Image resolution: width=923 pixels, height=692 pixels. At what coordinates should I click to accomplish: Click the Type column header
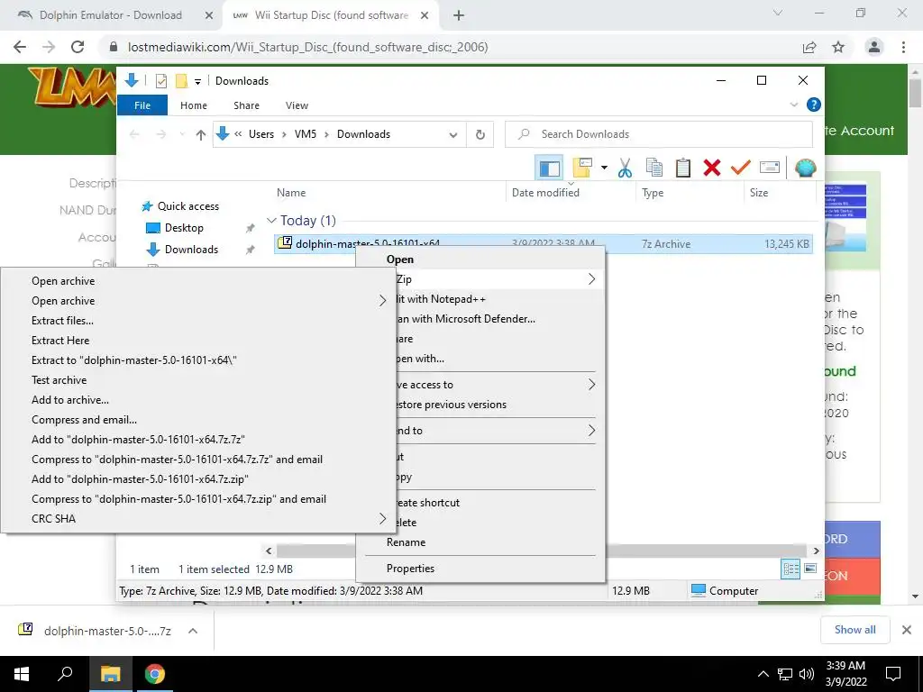click(653, 193)
